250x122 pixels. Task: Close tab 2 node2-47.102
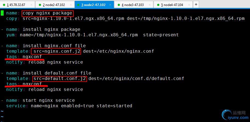pyautogui.click(x=71, y=5)
